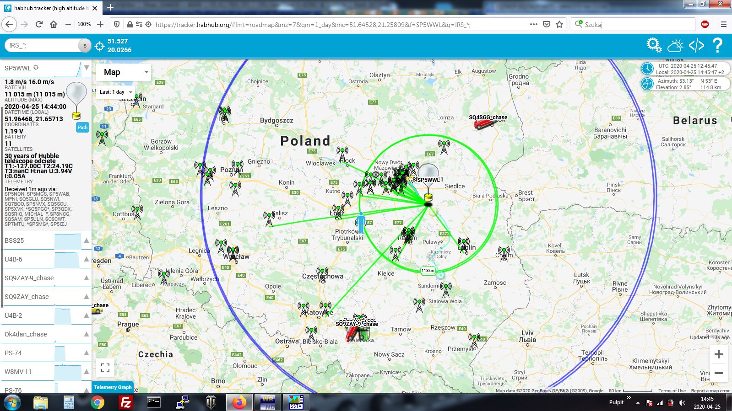732x411 pixels.
Task: Open the embed code icon
Action: (696, 45)
